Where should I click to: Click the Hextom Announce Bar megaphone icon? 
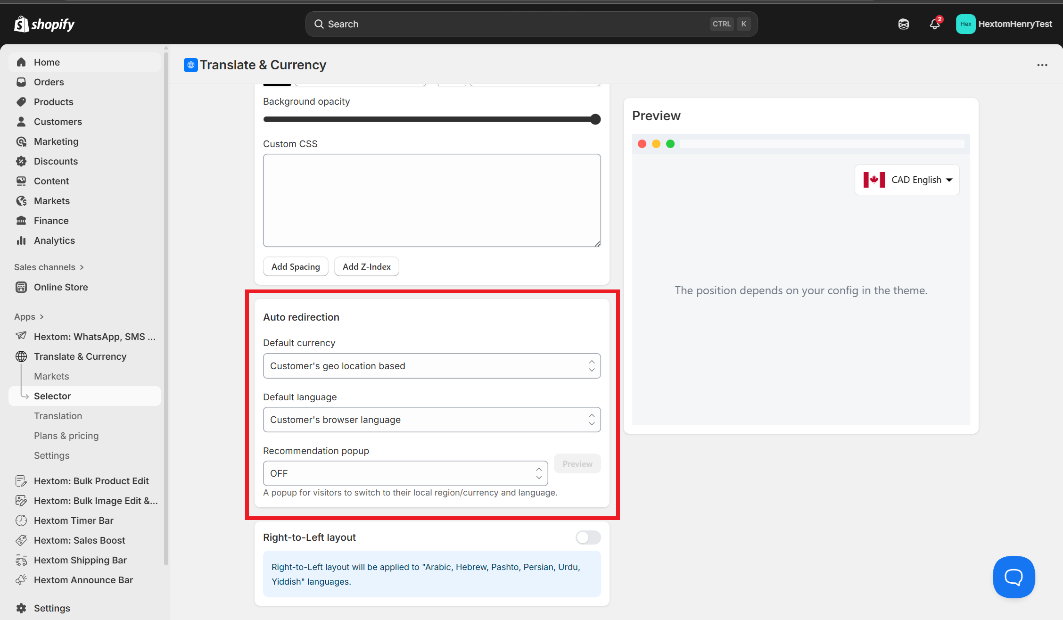[x=21, y=580]
